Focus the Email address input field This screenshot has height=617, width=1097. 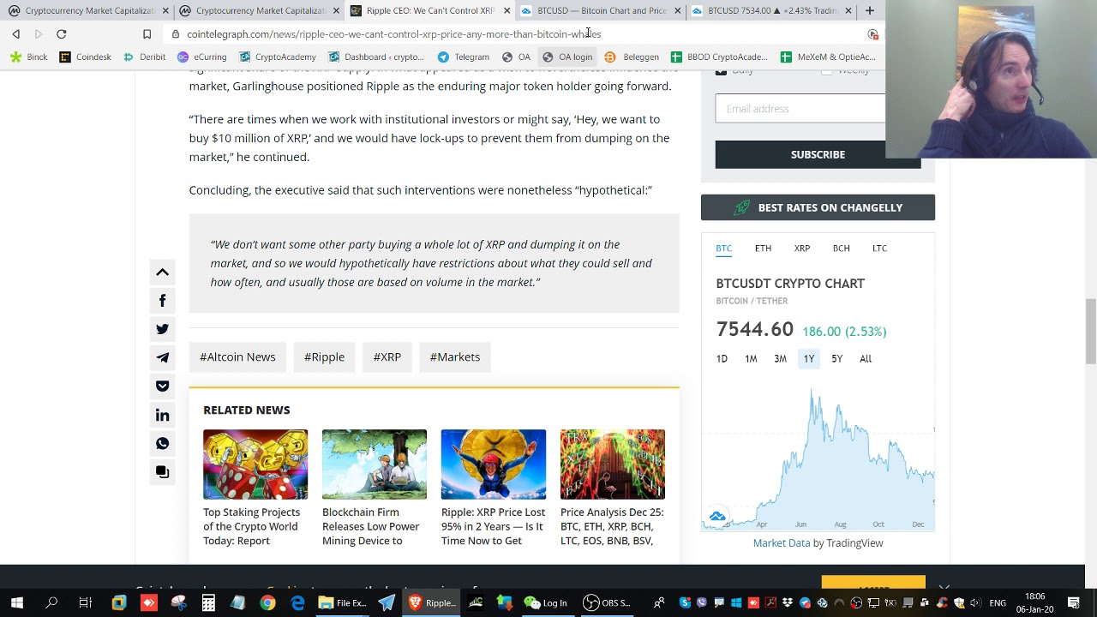tap(800, 109)
